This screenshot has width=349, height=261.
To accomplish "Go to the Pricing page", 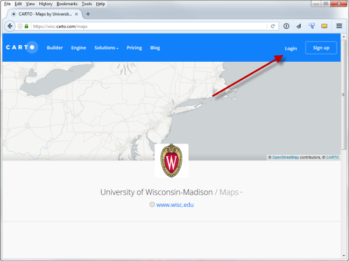I will click(x=134, y=48).
